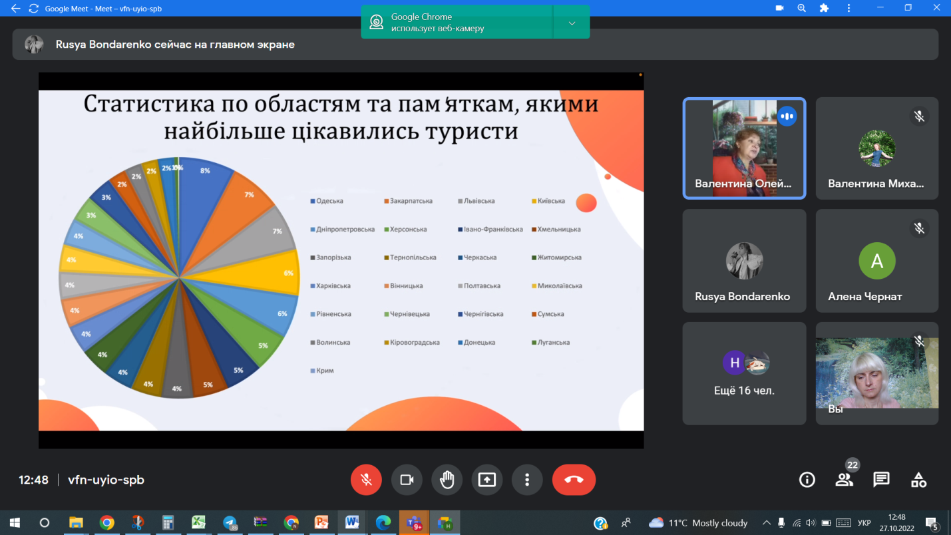Click the meeting code vfn-uyio-spb

tap(106, 480)
